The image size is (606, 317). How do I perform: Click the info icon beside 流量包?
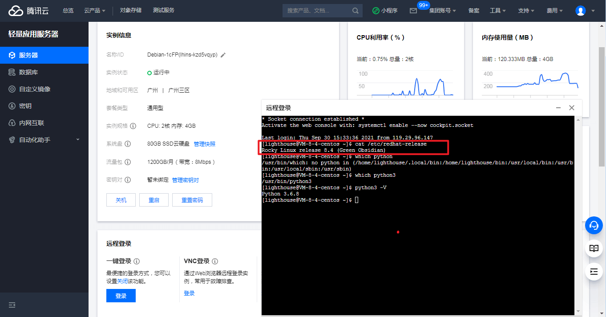click(128, 162)
